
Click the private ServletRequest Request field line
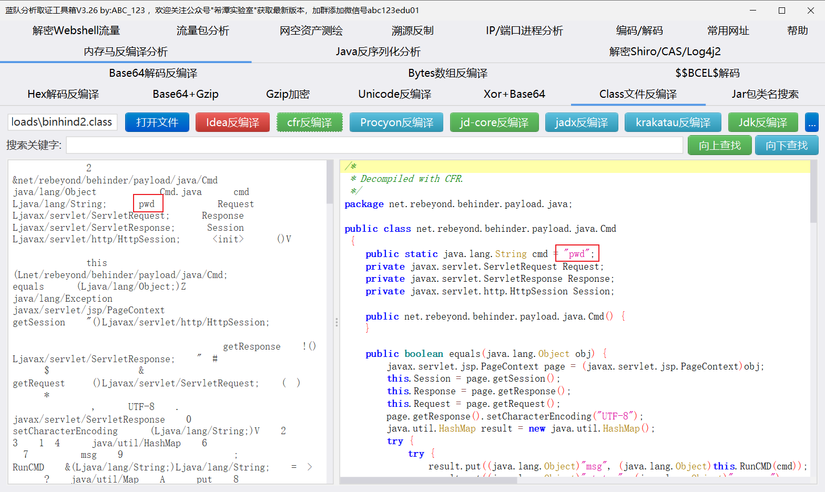point(484,266)
